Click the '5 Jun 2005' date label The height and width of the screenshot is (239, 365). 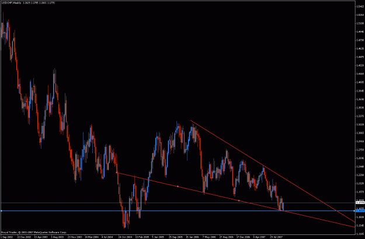(158, 237)
